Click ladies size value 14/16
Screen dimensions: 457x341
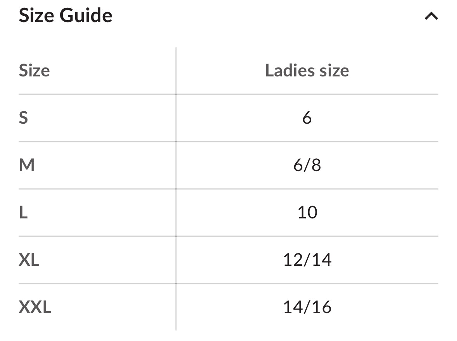(x=307, y=307)
